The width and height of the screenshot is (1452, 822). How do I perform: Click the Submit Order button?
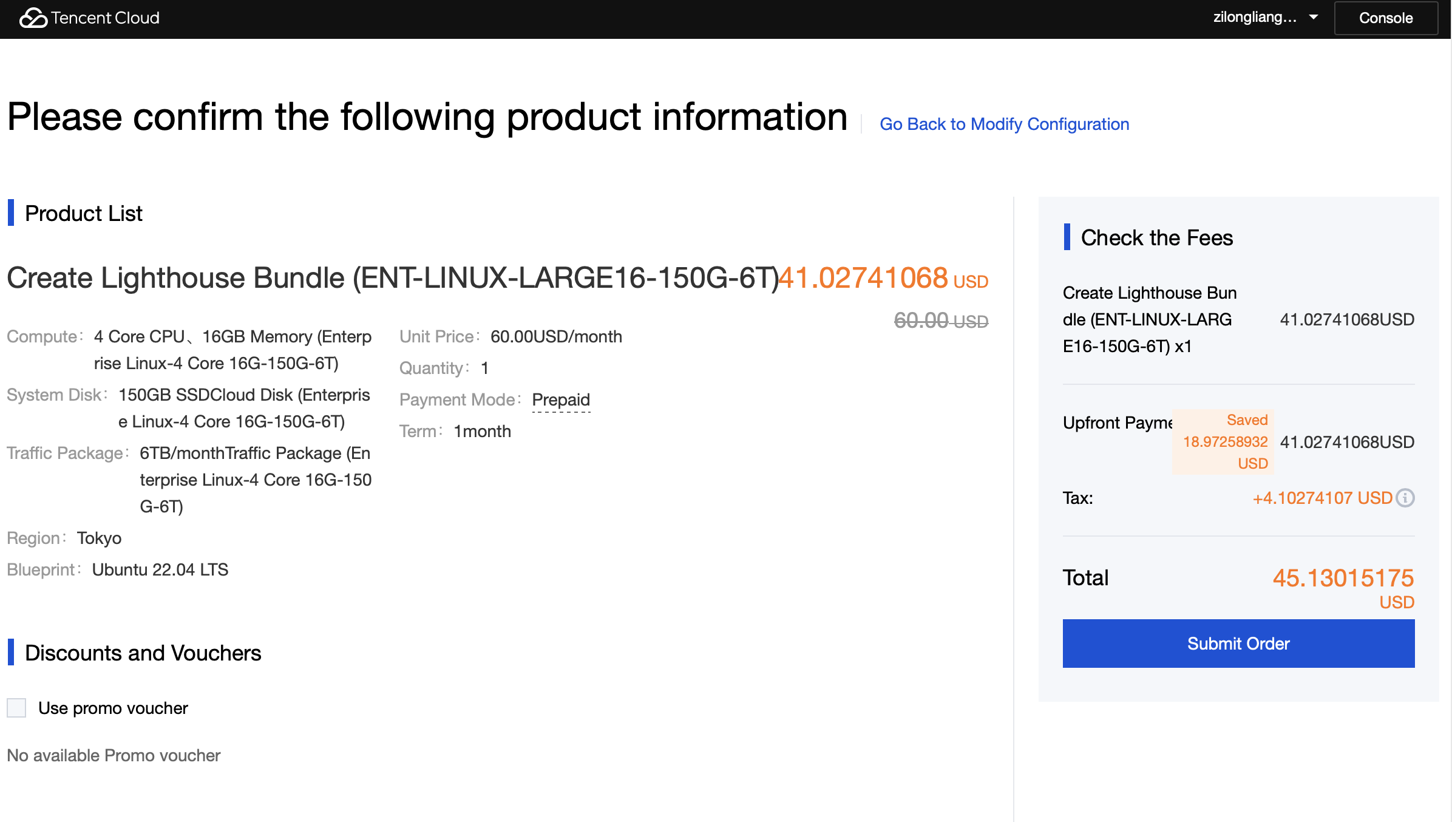(x=1238, y=644)
